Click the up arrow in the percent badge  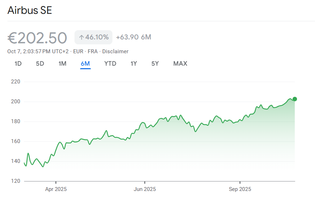click(x=81, y=37)
